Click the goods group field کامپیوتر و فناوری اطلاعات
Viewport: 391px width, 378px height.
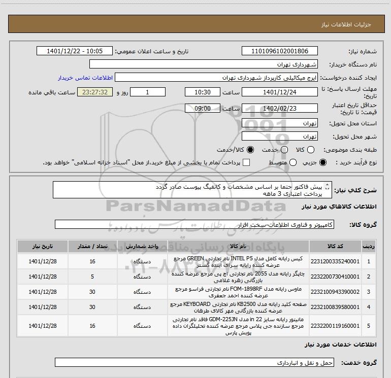point(194,224)
